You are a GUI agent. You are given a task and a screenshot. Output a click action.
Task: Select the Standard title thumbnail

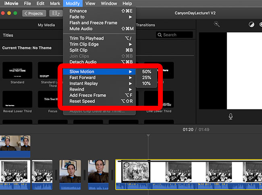click(17, 70)
